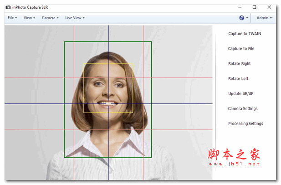Open Camera Settings
The width and height of the screenshot is (281, 185).
[x=243, y=109]
